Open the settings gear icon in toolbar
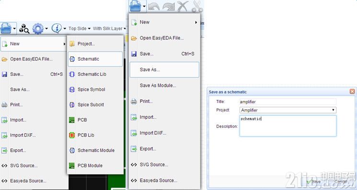 pos(38,29)
